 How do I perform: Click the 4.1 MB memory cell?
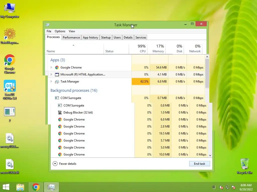tap(159, 74)
